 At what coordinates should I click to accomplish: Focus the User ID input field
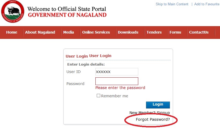[117, 72]
